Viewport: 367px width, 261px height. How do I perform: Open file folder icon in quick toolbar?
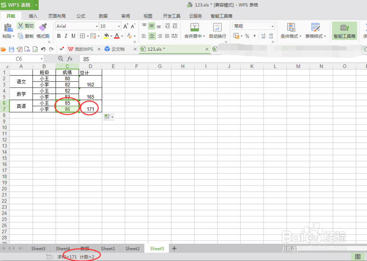[x=4, y=49]
